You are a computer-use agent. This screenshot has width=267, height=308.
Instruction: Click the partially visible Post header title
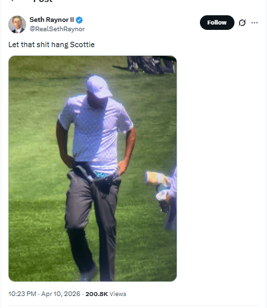[43, 1]
